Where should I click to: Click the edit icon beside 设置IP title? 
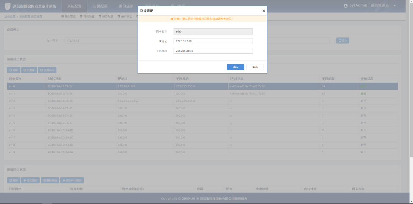click(x=142, y=11)
